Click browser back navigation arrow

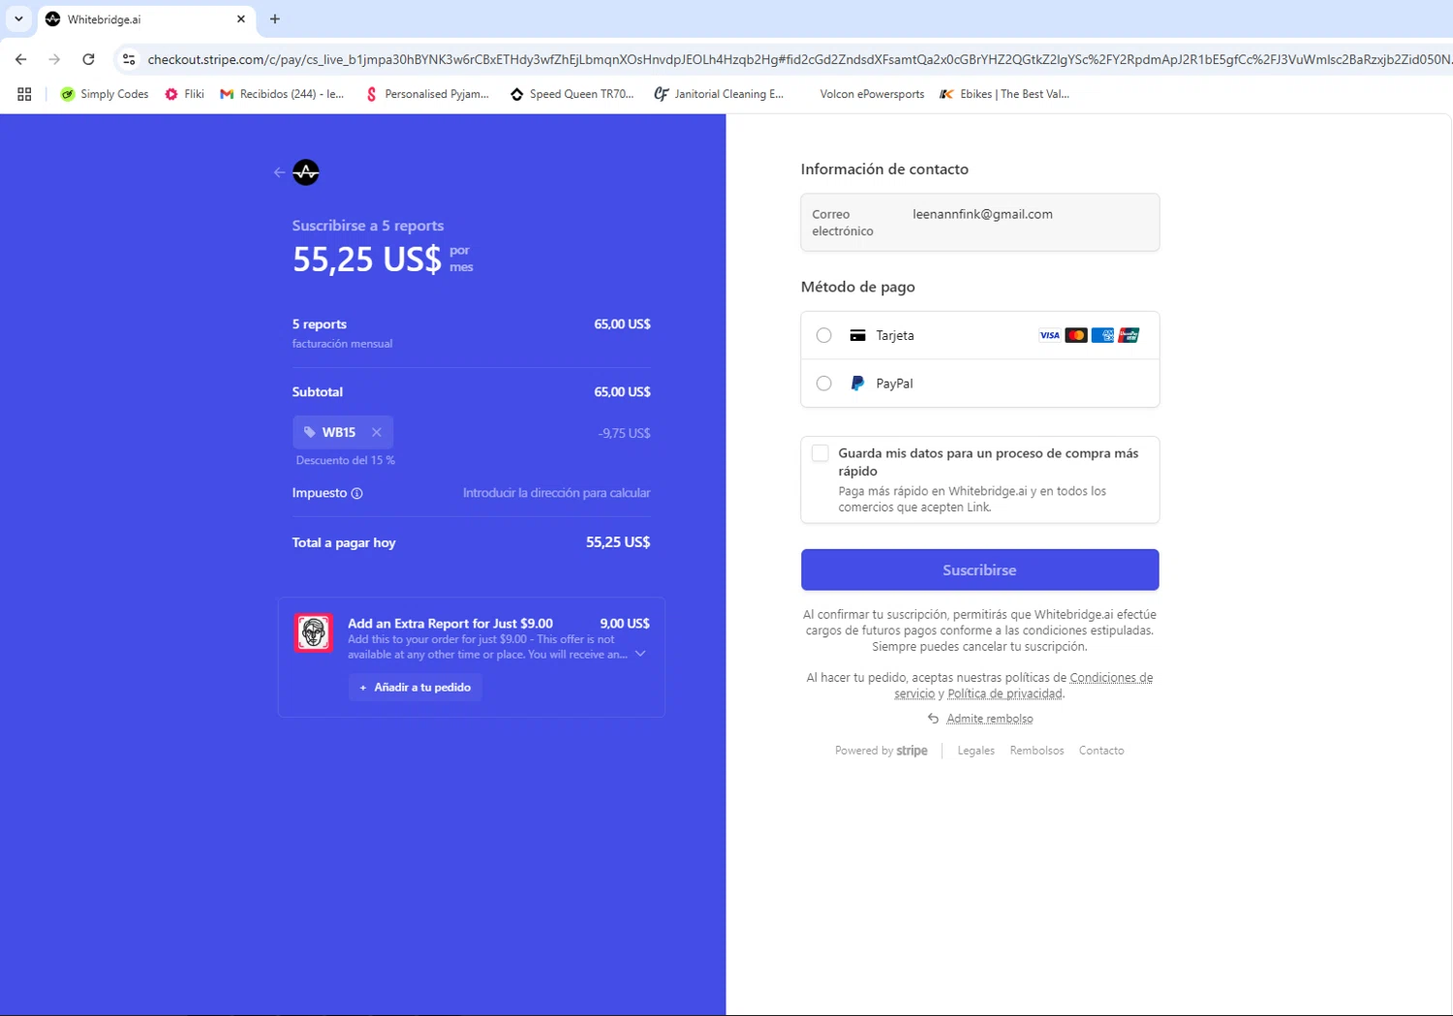coord(20,59)
